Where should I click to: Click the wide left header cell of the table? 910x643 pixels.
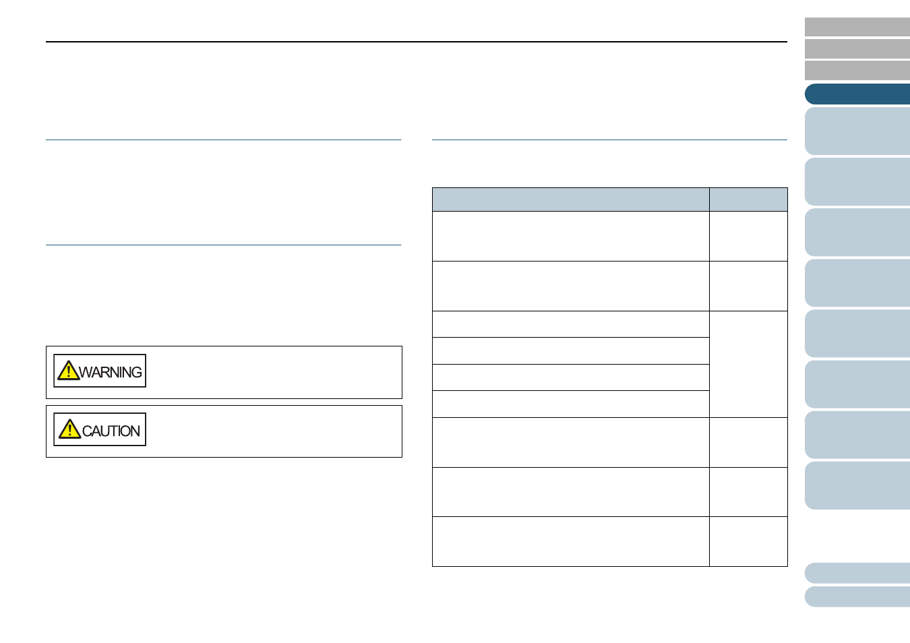coord(570,200)
